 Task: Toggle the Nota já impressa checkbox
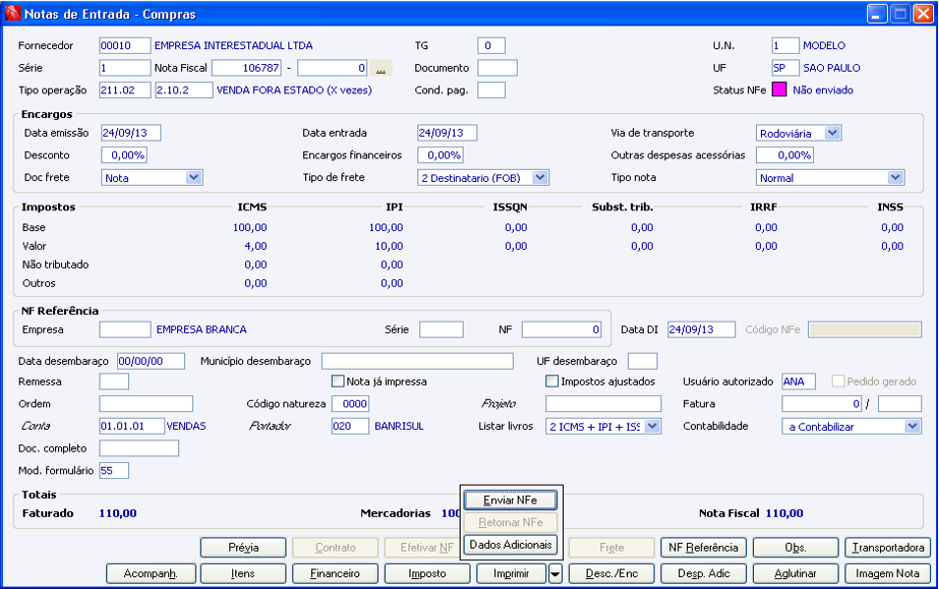[x=338, y=382]
